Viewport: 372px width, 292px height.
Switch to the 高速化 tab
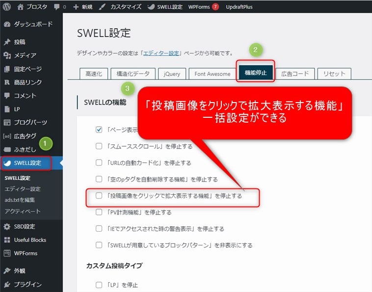94,74
